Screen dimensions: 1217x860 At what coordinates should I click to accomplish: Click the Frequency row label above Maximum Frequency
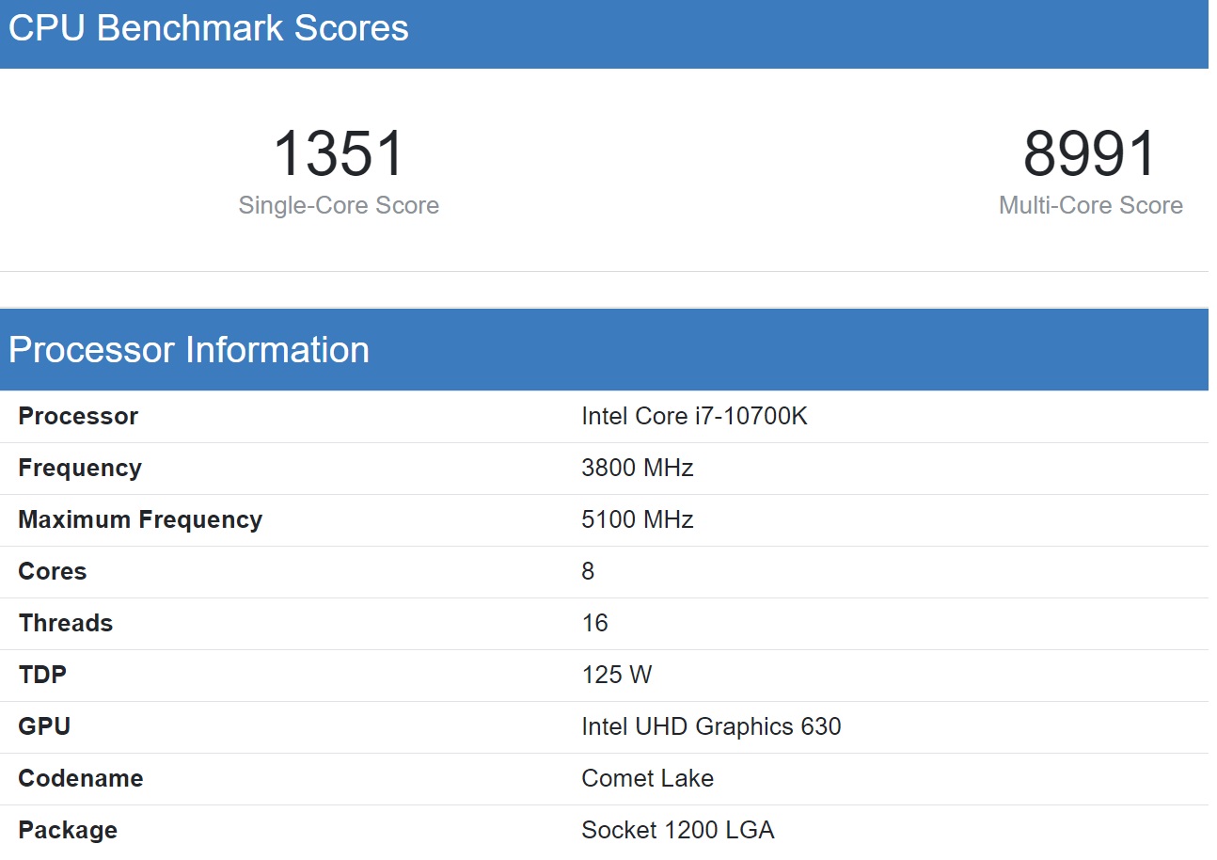click(80, 468)
